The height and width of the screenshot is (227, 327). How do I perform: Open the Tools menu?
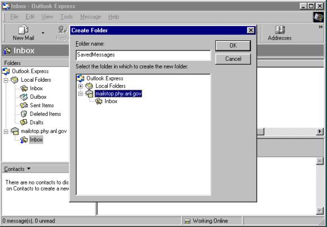[66, 16]
